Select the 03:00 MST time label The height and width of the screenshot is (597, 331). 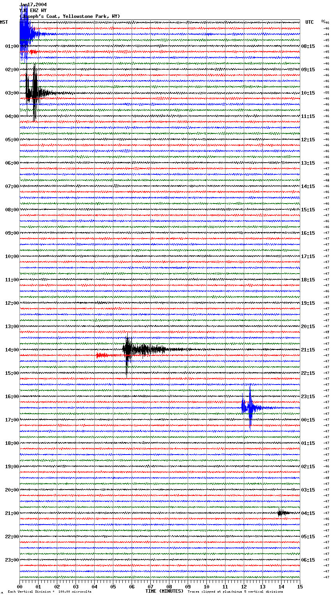[12, 93]
